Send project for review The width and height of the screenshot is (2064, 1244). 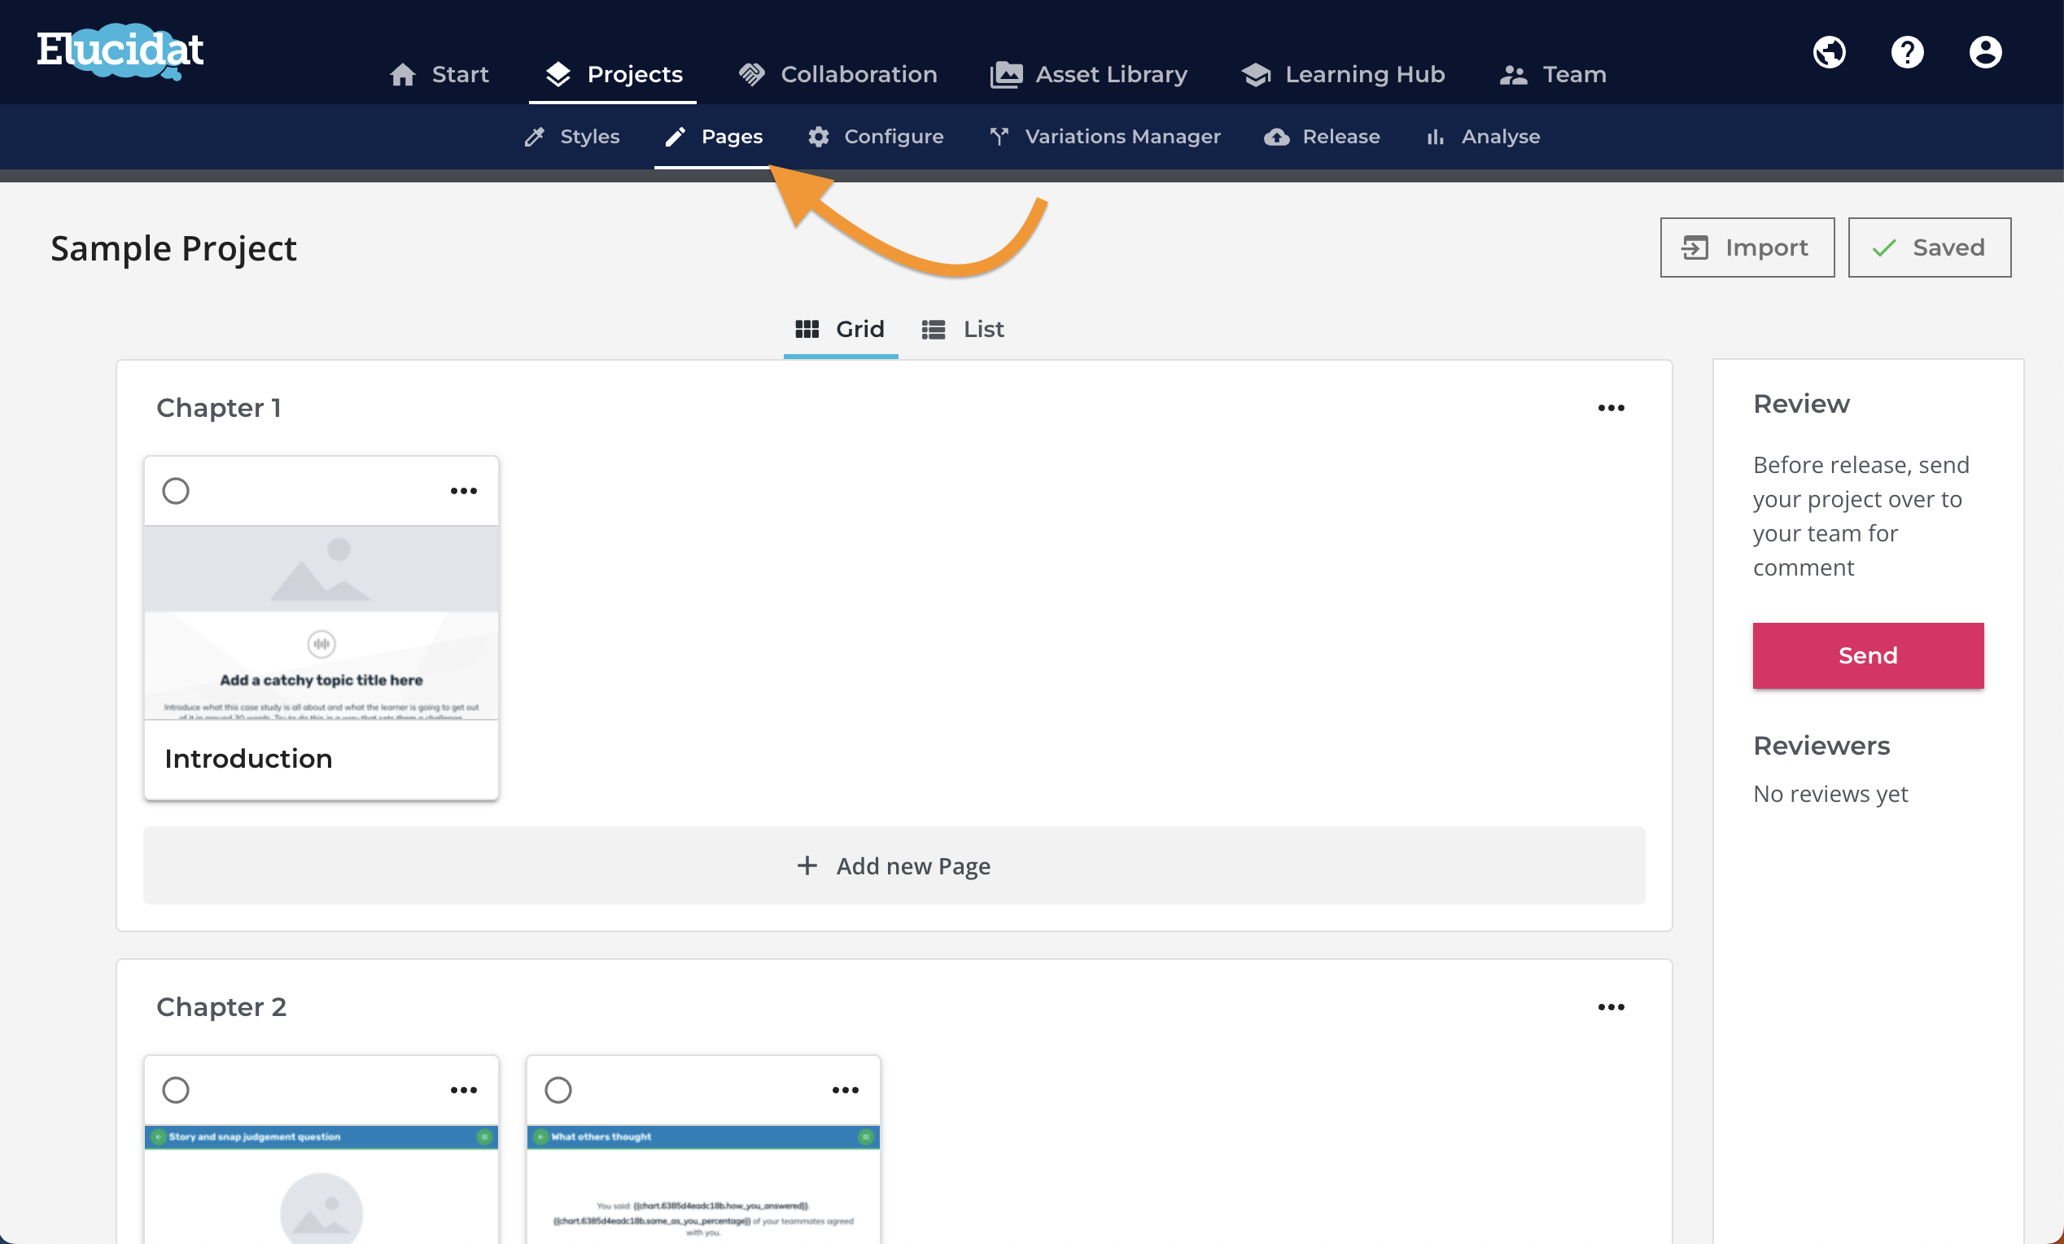tap(1868, 655)
